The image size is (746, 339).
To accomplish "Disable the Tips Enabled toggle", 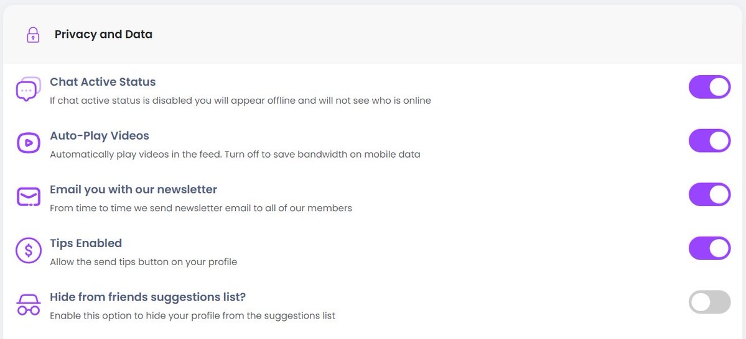I will coord(709,248).
